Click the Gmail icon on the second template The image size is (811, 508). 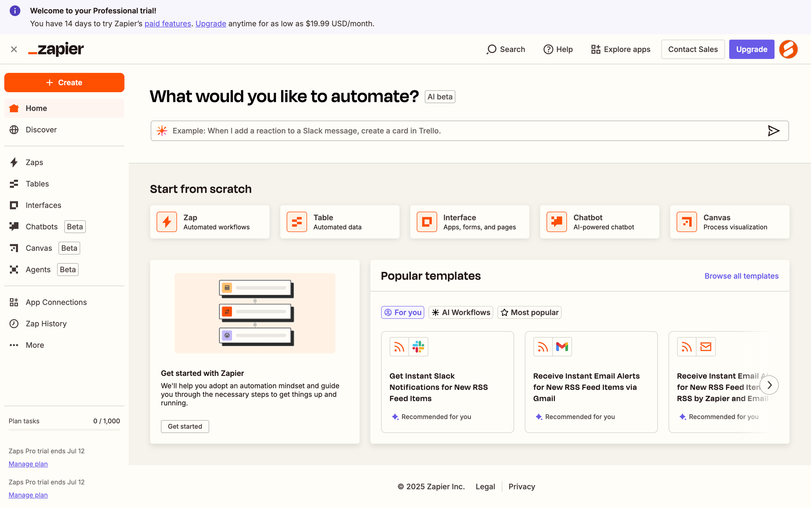point(562,347)
